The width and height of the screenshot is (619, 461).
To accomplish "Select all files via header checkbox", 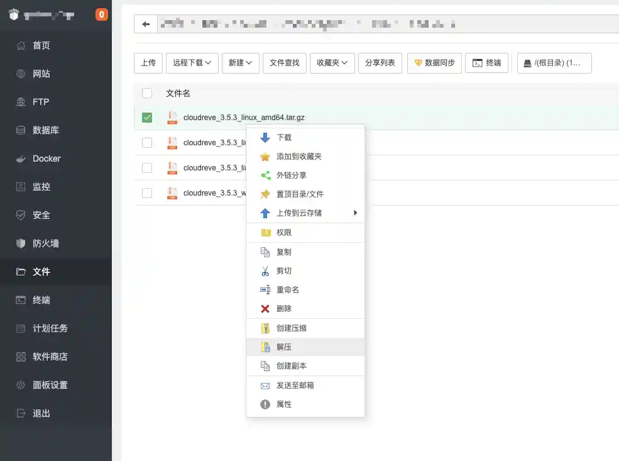I will [146, 92].
